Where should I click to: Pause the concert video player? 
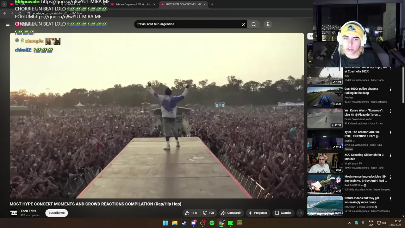coord(157,116)
